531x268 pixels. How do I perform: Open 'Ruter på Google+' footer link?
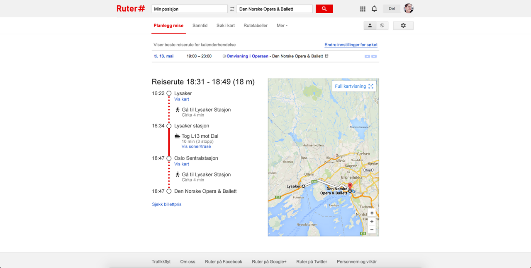(269, 262)
